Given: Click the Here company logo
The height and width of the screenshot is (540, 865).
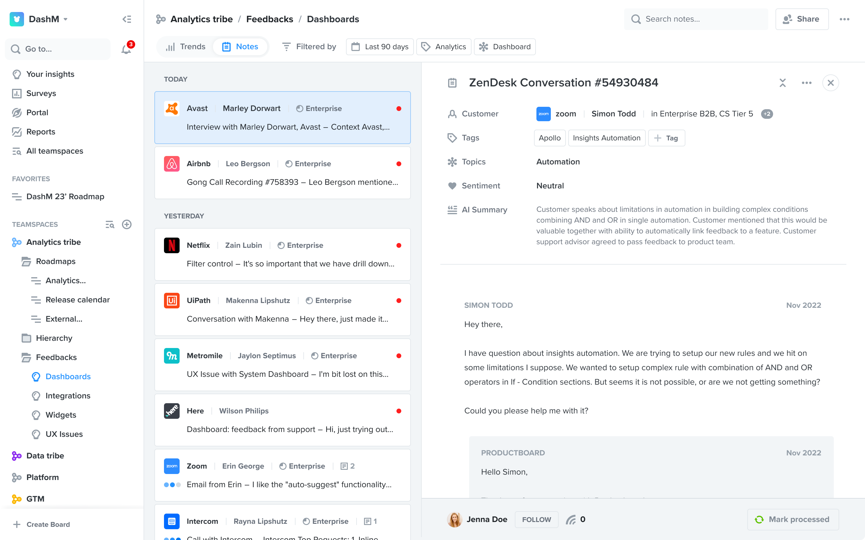Looking at the screenshot, I should click(171, 411).
